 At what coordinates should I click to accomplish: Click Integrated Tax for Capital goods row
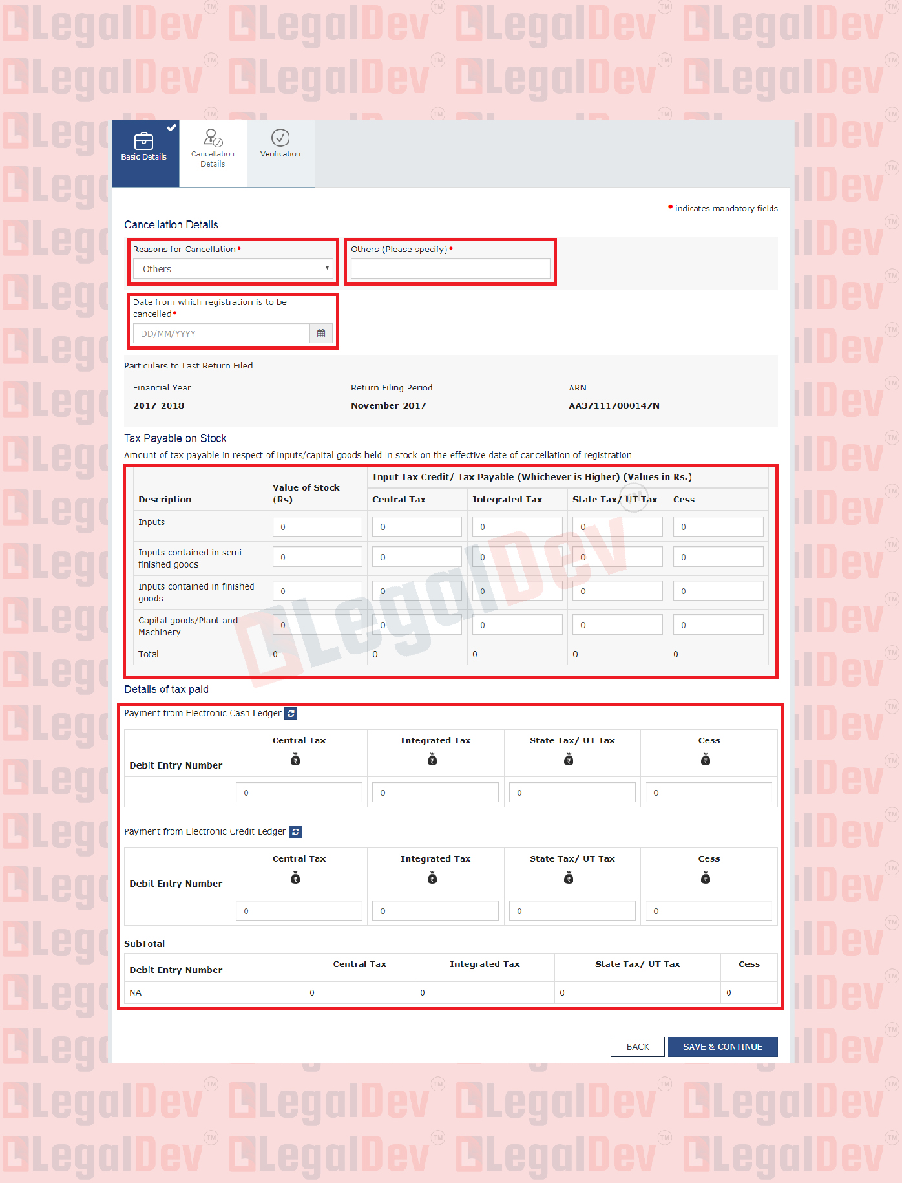(x=517, y=625)
